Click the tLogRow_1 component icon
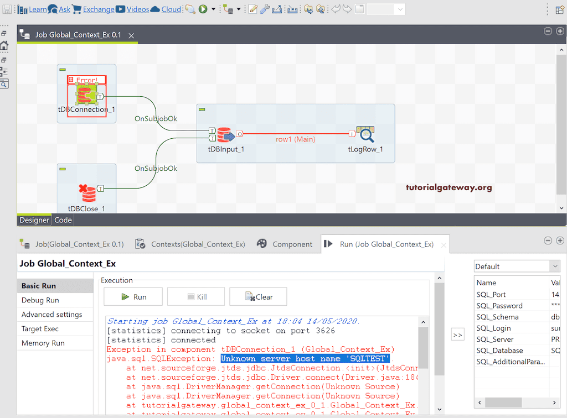This screenshot has width=567, height=418. click(x=365, y=134)
